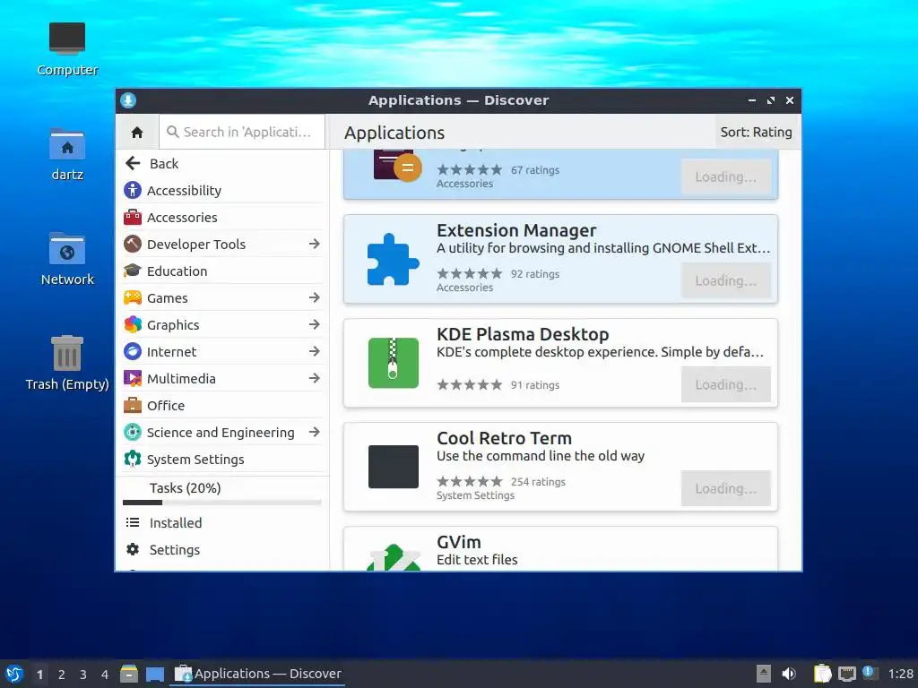Viewport: 918px width, 688px height.
Task: Click the Developer Tools hammer icon
Action: [133, 244]
